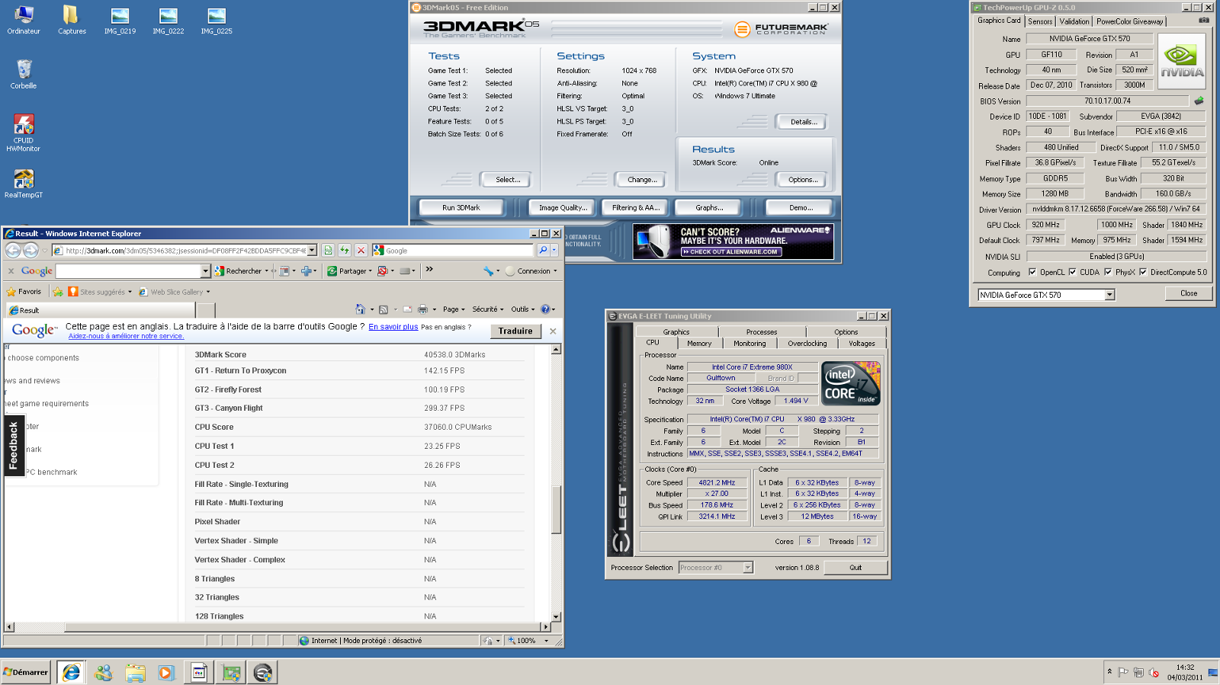This screenshot has height=685, width=1220.
Task: Click the En savoir plus link
Action: pyautogui.click(x=393, y=327)
